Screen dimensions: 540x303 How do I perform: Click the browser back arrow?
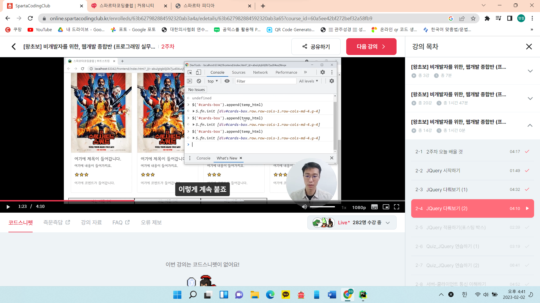[x=8, y=18]
